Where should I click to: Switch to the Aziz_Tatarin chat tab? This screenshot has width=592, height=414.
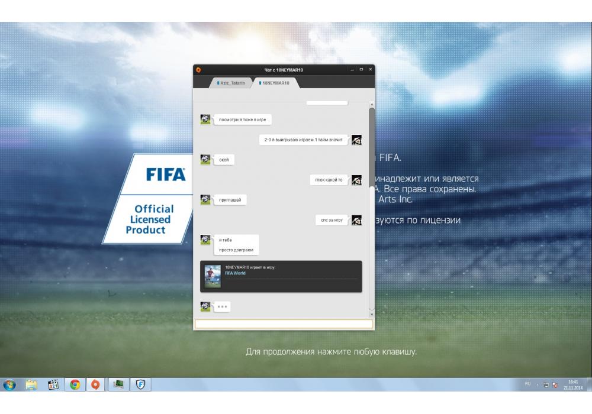coord(231,83)
